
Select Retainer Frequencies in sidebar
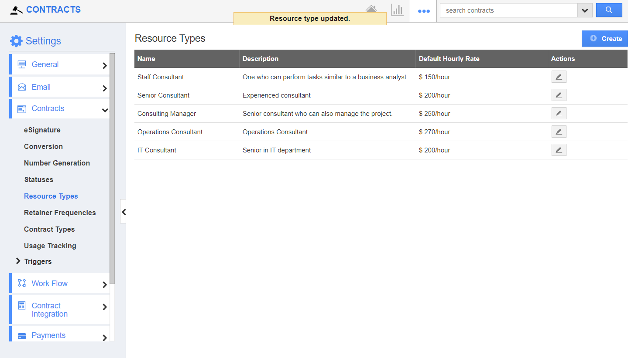(x=60, y=213)
